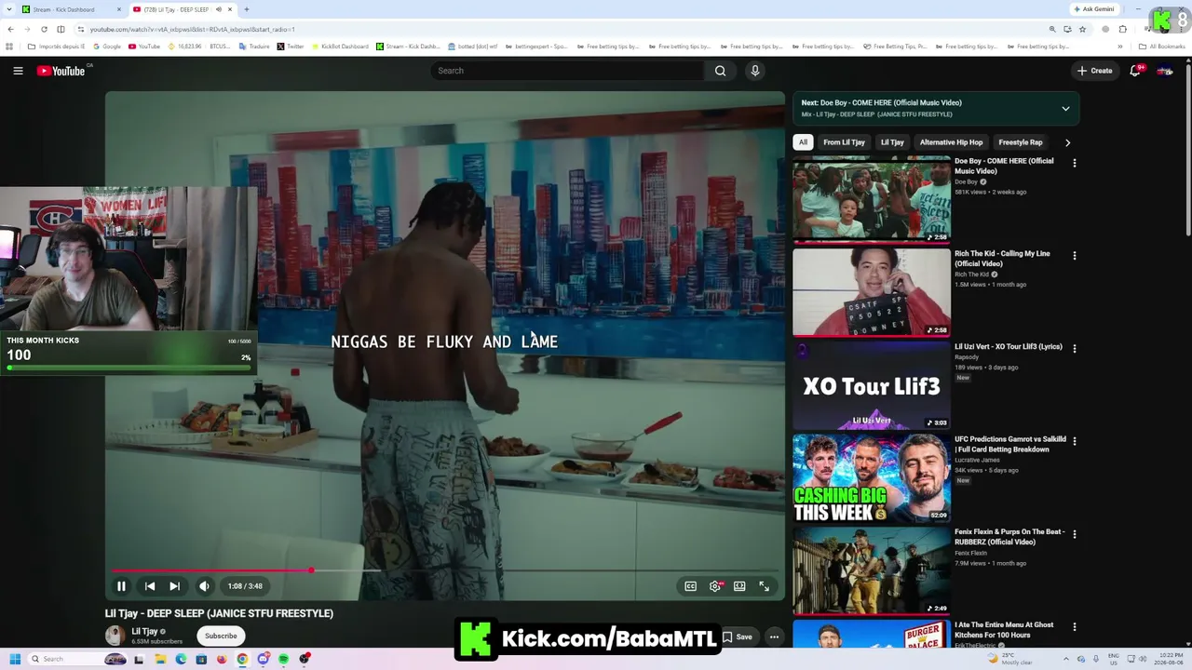Subscribe to the Lil Tjay channel
Viewport: 1192px width, 670px height.
221,636
